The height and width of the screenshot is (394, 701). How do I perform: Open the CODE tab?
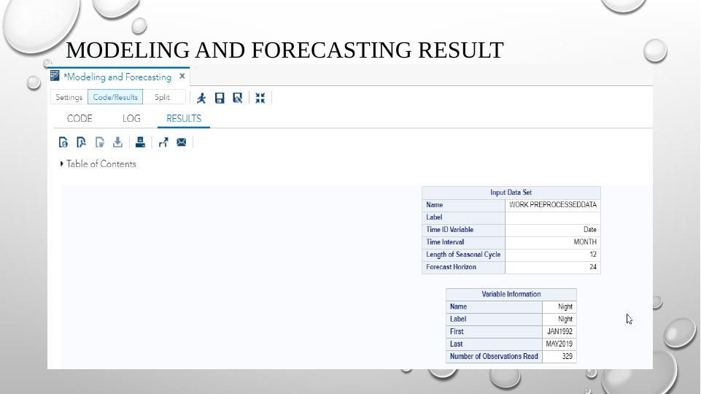80,118
